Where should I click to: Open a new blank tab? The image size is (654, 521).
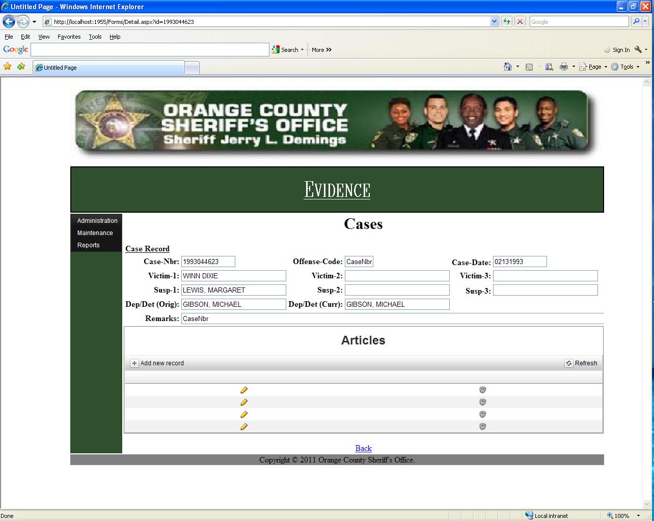[192, 68]
